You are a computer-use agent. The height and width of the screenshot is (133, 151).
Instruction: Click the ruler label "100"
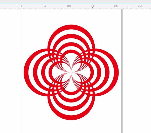pyautogui.click(x=69, y=6)
